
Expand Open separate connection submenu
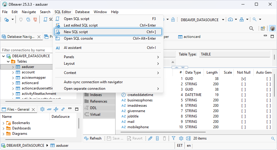108,89
